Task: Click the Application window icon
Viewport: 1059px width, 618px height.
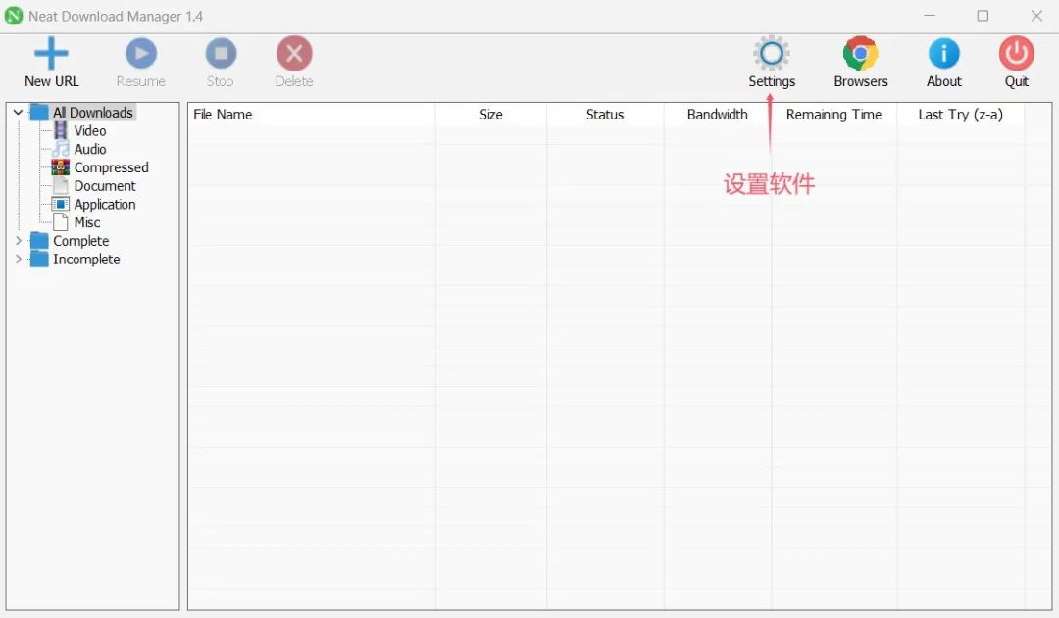Action: point(60,204)
